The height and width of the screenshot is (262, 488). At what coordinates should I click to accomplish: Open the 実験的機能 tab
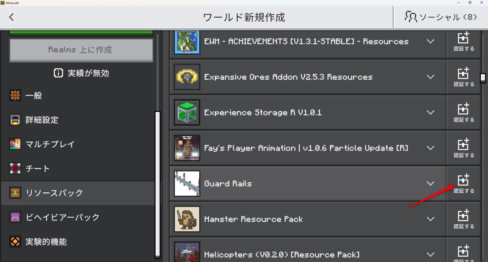pyautogui.click(x=77, y=242)
